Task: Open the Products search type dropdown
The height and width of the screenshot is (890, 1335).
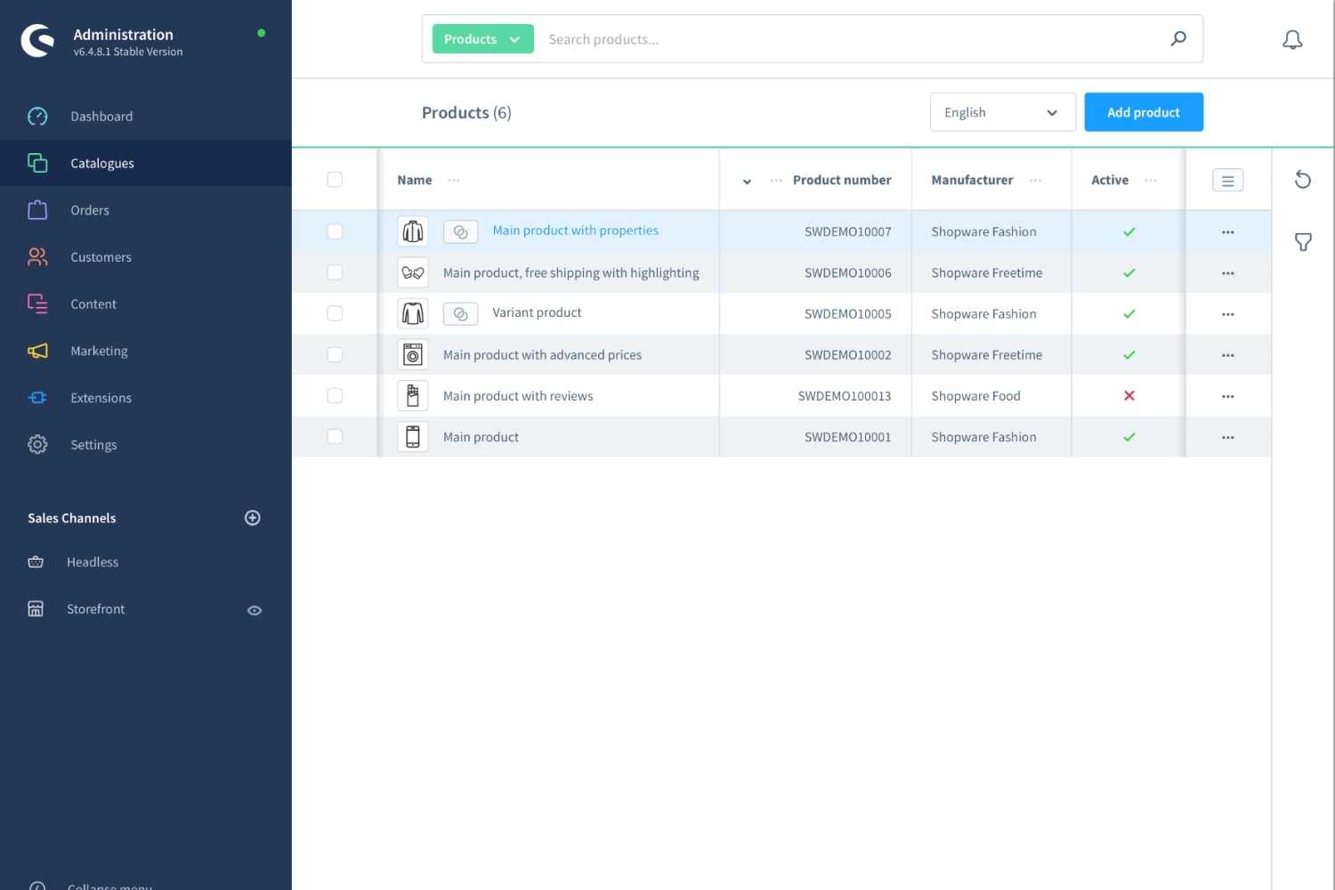Action: (481, 38)
